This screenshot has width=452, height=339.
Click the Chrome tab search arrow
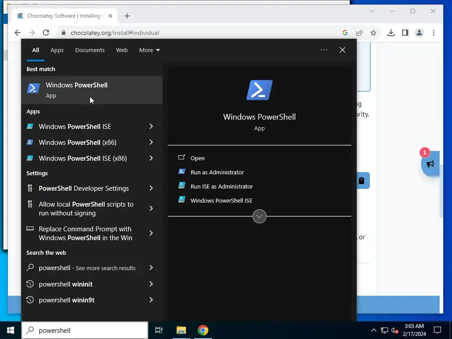tap(372, 11)
